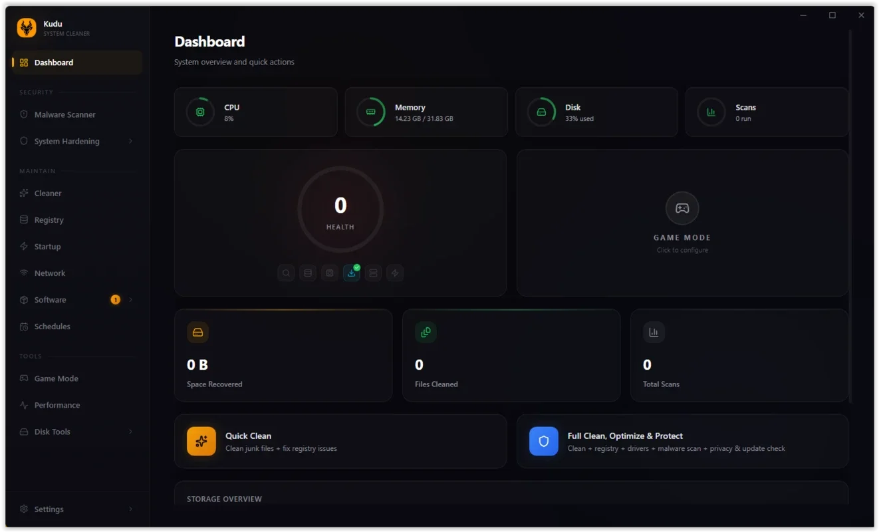The width and height of the screenshot is (879, 532).
Task: Open the Malware Scanner page
Action: tap(64, 114)
